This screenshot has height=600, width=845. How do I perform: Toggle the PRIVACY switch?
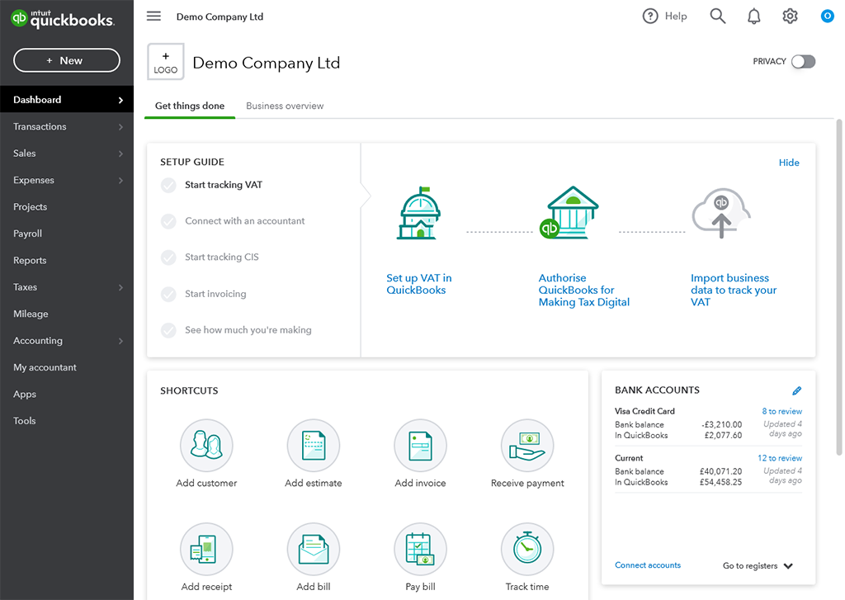tap(803, 61)
